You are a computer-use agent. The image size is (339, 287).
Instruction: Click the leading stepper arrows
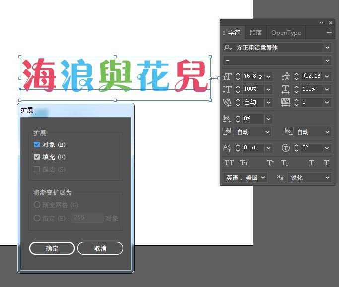[297, 76]
